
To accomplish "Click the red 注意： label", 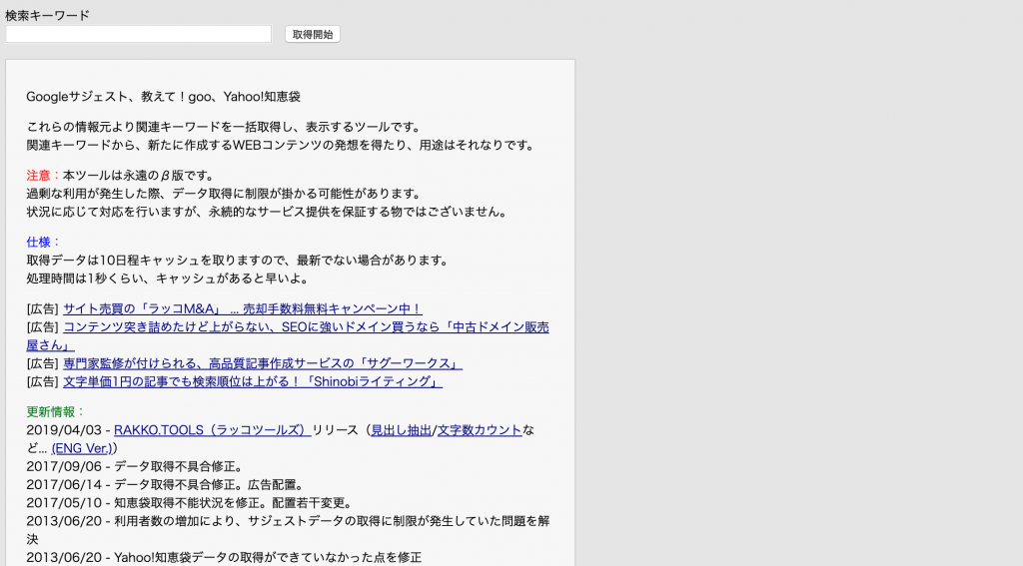I will [x=44, y=176].
